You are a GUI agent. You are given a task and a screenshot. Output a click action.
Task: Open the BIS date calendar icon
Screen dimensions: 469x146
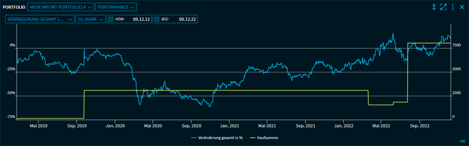(156, 19)
